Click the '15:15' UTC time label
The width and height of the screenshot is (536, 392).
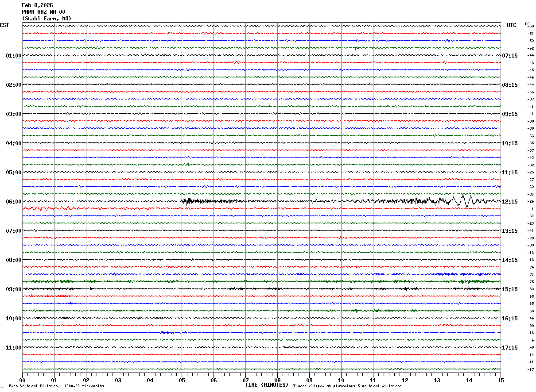click(x=510, y=289)
